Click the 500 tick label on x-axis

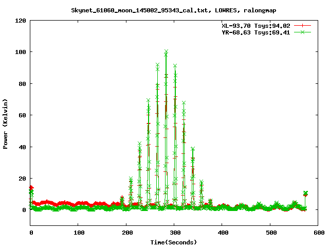click(x=269, y=233)
